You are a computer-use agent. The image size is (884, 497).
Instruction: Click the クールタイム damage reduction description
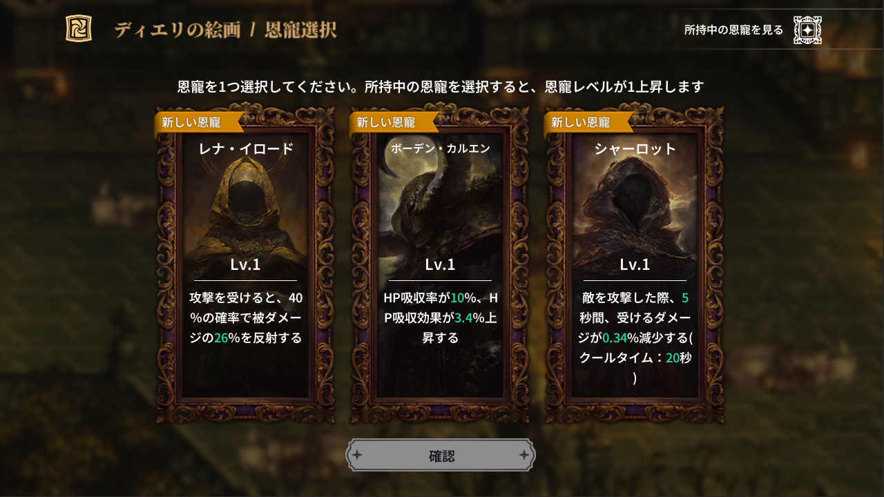click(635, 338)
